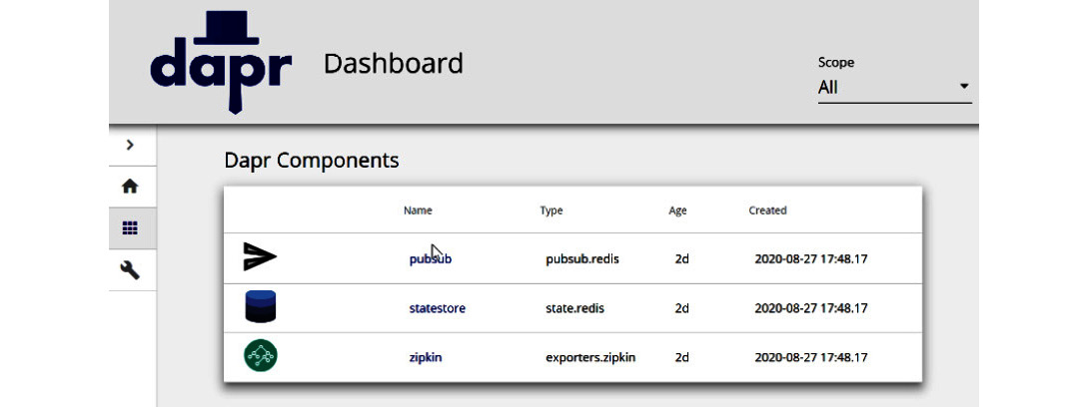This screenshot has height=407, width=1089.
Task: Open the components grid icon in sidebar
Action: click(130, 228)
